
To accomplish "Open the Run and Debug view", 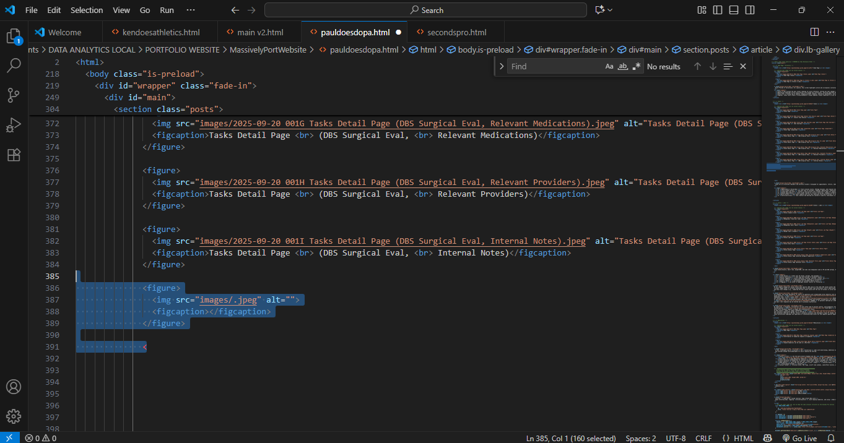I will [14, 125].
